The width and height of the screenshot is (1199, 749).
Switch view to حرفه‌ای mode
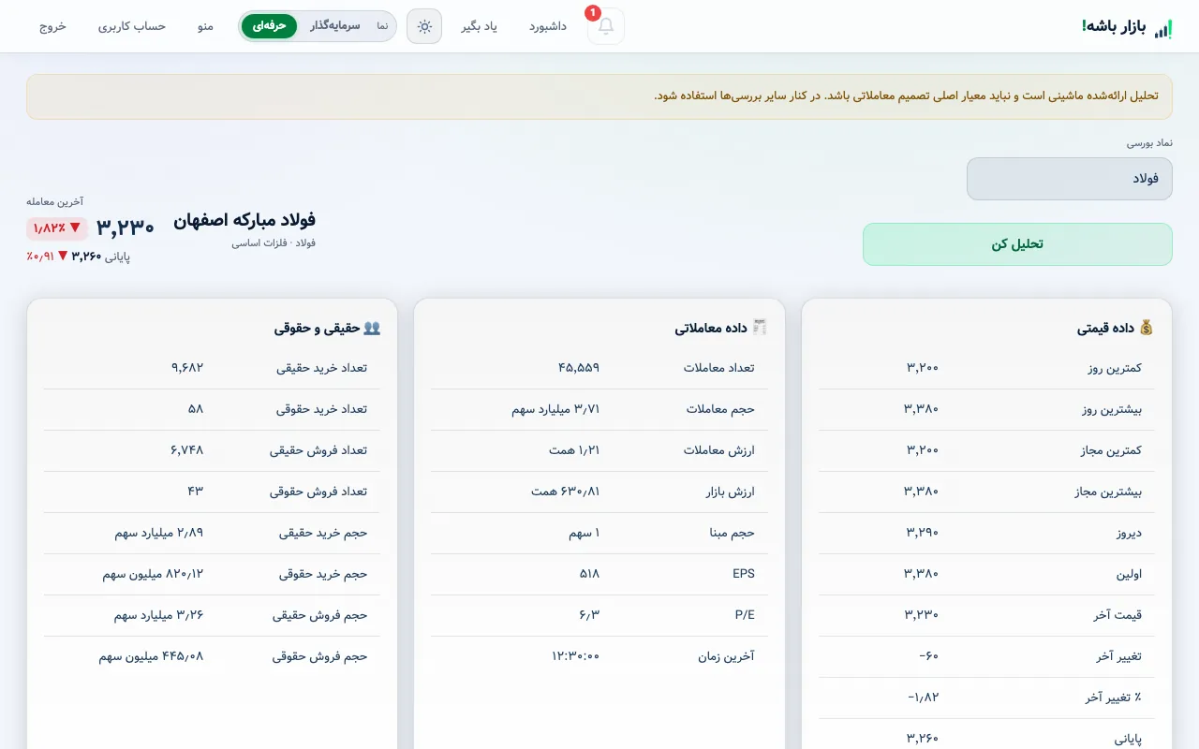tap(269, 26)
